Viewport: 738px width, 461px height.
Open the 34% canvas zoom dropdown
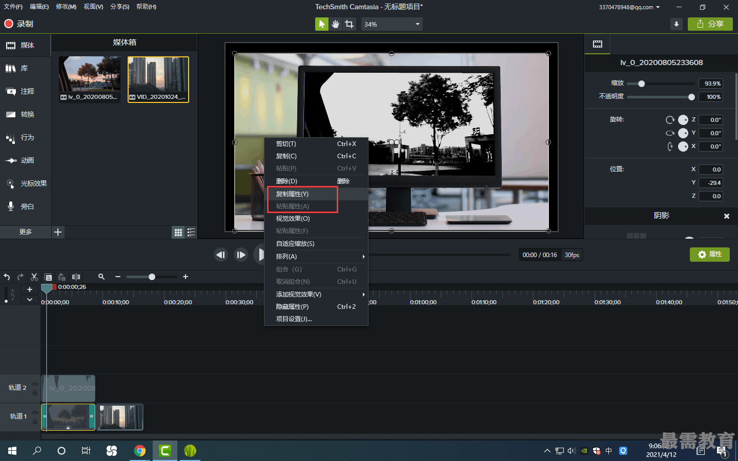pos(392,24)
